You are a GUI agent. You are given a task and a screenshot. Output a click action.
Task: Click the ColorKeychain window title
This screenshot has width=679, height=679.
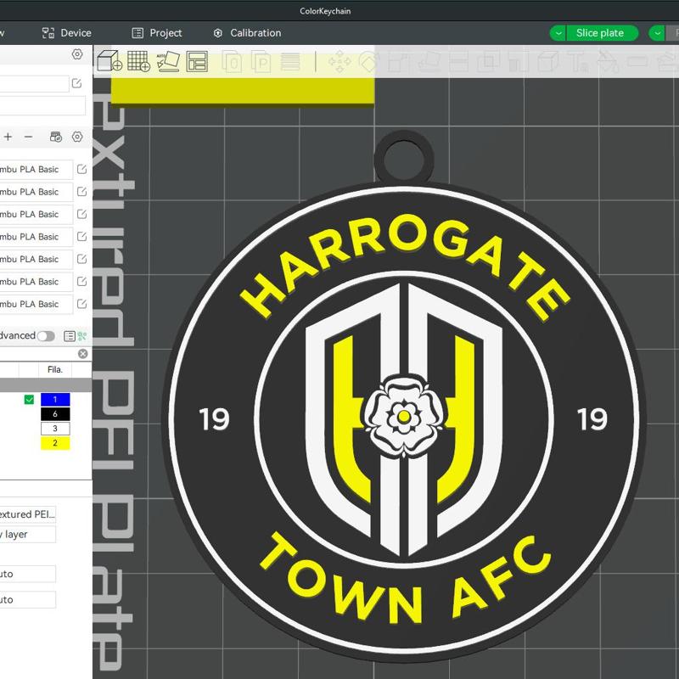tap(325, 11)
